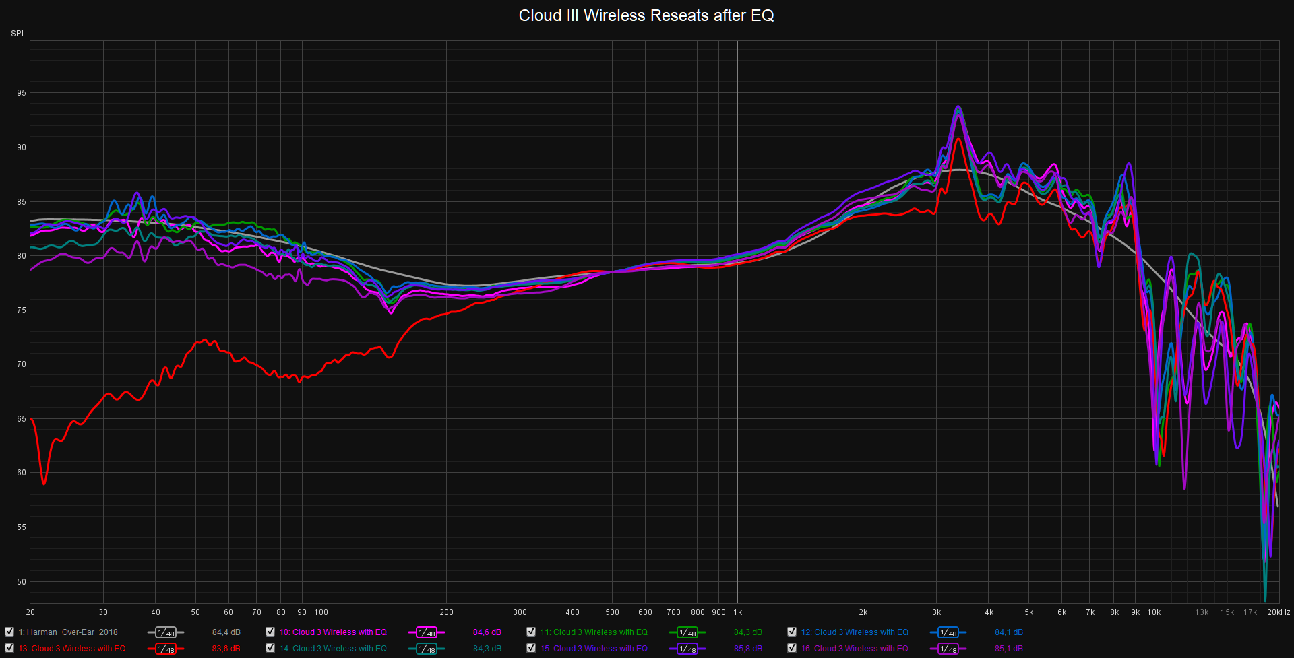Image resolution: width=1294 pixels, height=658 pixels.
Task: Select legend label '14: Cloud 3 Wireless with EQ'
Action: click(333, 649)
